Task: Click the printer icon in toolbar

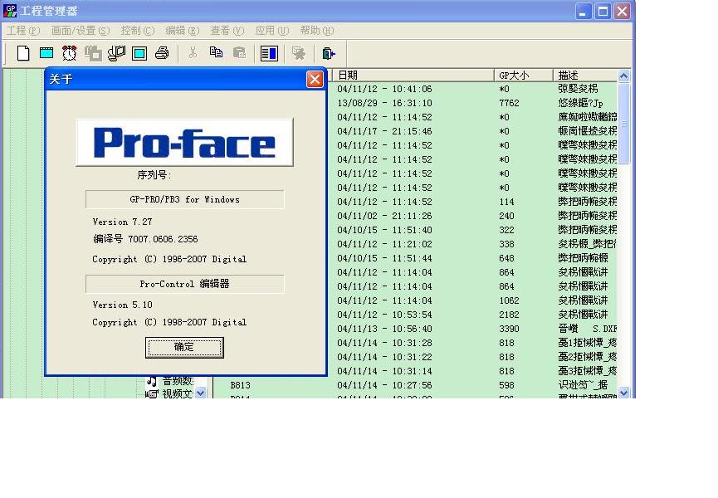Action: coord(162,53)
